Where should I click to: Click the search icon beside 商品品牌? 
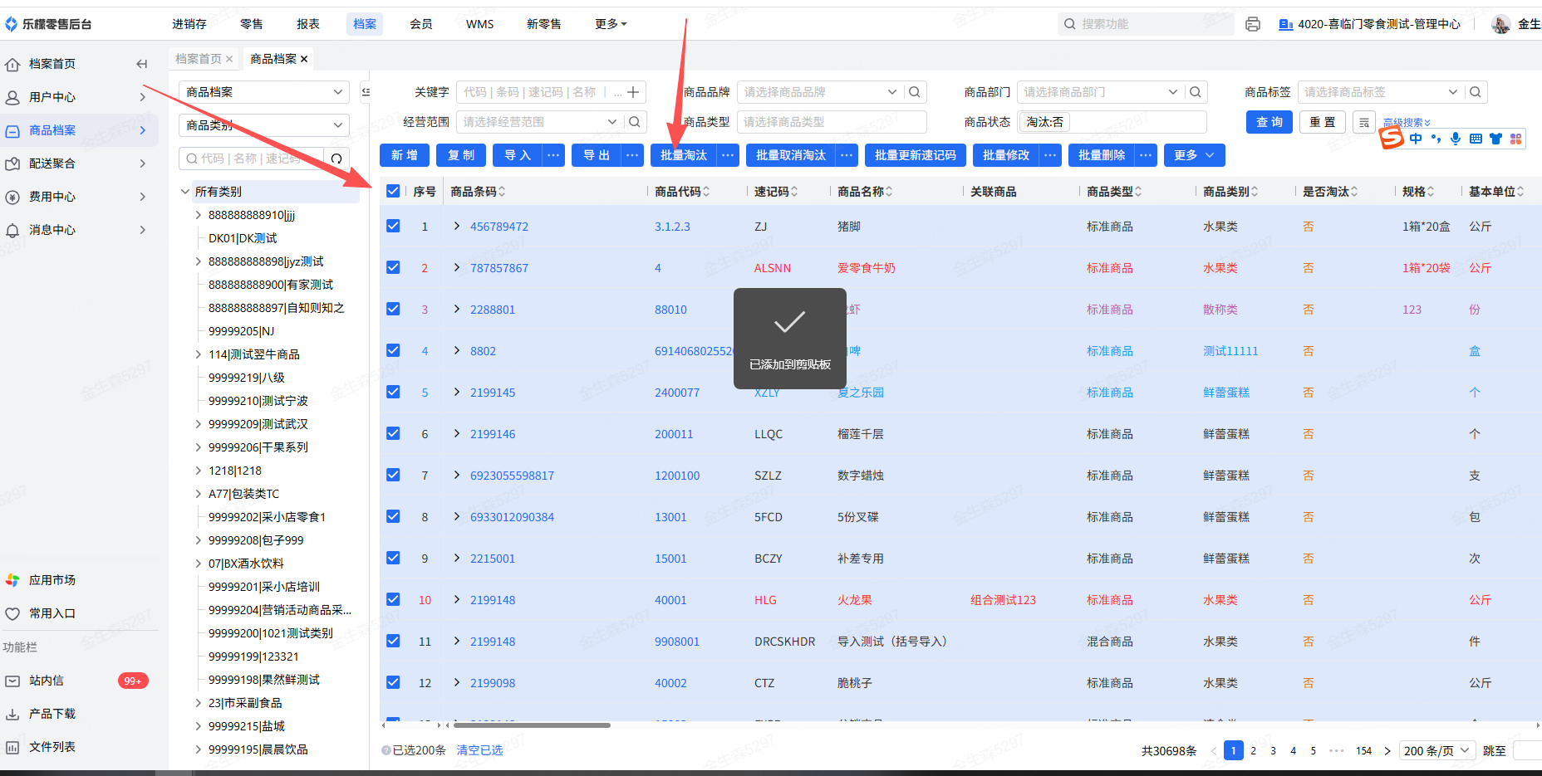click(915, 92)
